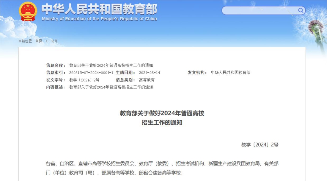Click the 发文字号 label
327x181 pixels.
click(x=56, y=80)
